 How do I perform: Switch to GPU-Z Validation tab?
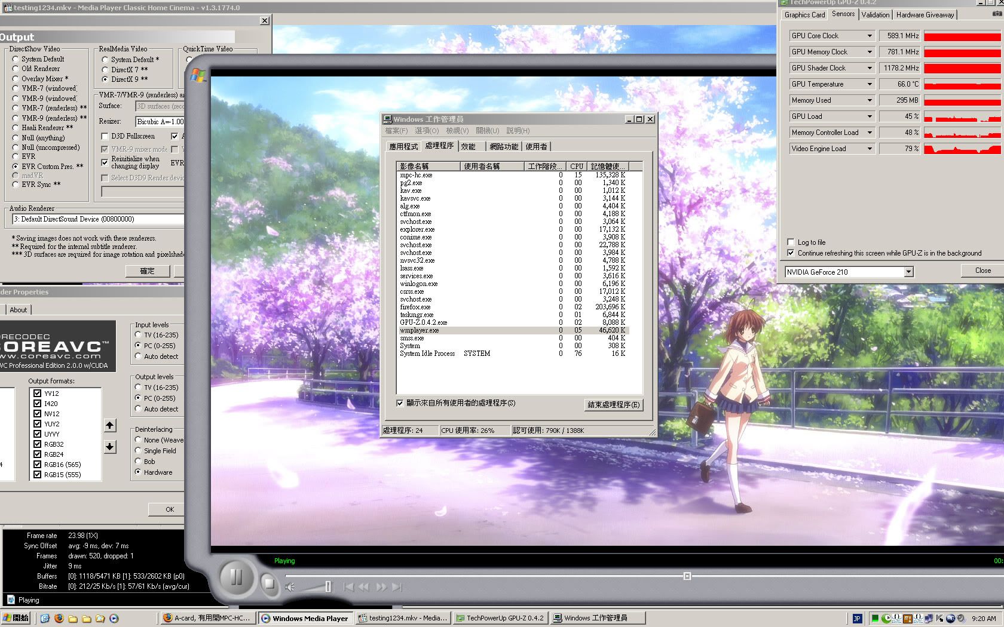point(876,15)
